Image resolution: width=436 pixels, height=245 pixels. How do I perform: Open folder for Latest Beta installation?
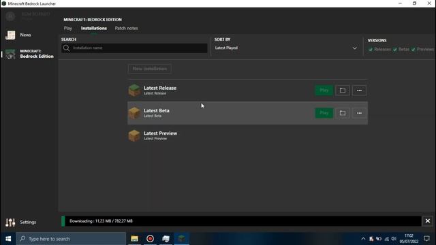(342, 113)
